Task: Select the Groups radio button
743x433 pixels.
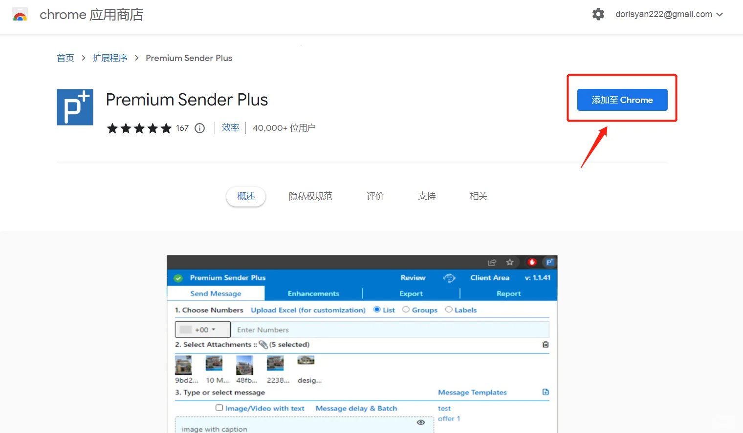Action: [406, 309]
